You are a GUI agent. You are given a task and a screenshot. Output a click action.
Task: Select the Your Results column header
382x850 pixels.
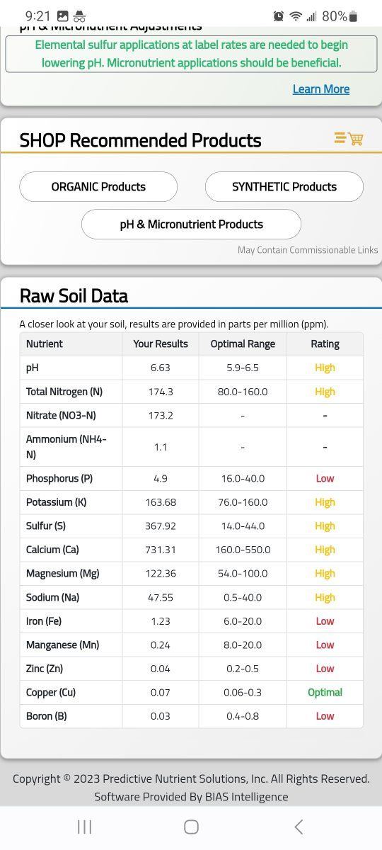[161, 344]
